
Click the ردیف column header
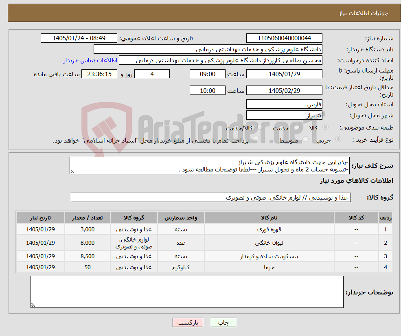point(386,217)
